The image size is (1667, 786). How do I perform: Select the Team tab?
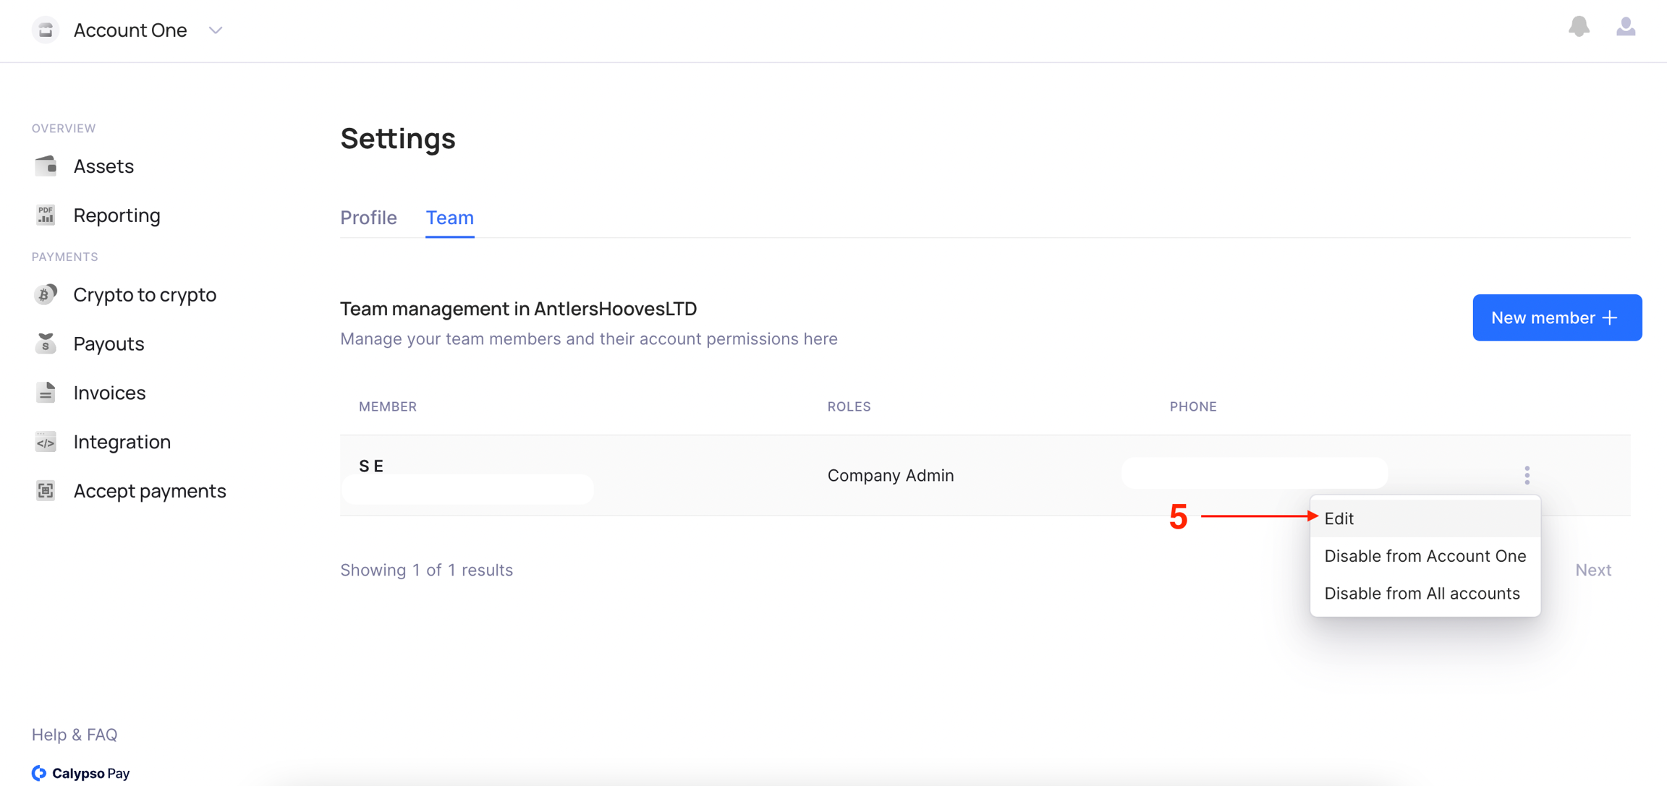coord(449,218)
